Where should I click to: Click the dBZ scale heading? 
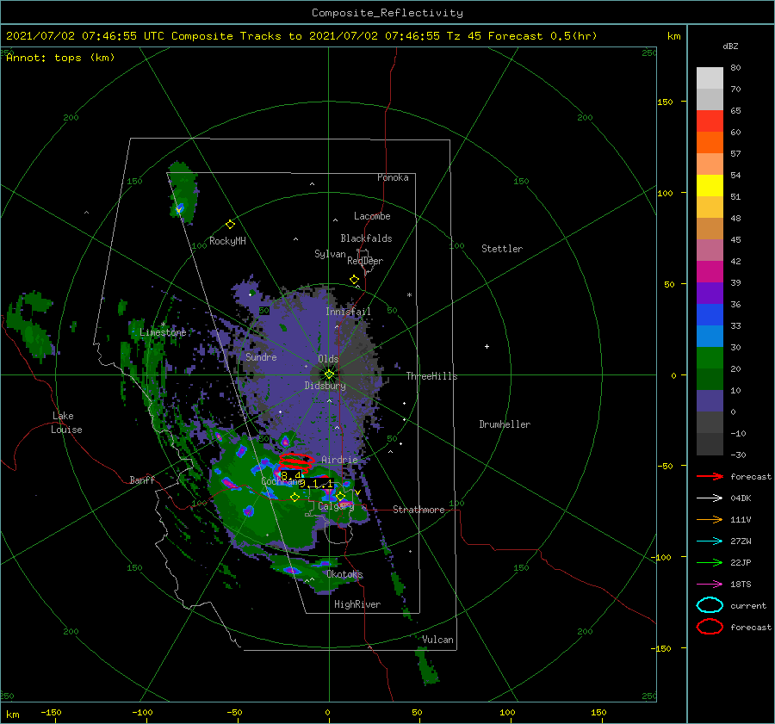click(x=730, y=46)
